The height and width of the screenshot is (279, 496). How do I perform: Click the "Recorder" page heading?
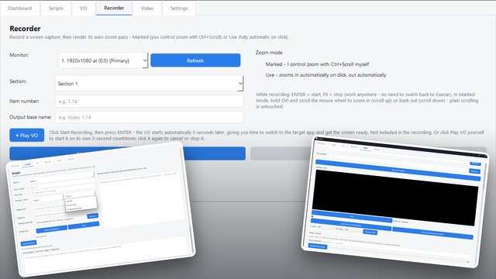[x=25, y=29]
